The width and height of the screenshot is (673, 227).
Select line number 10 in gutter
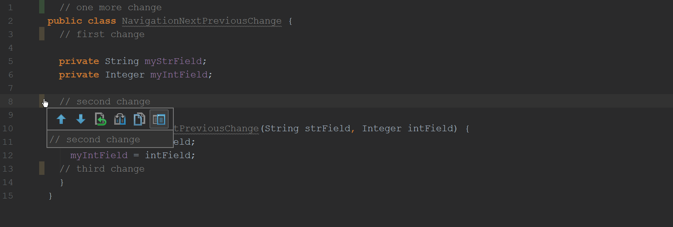pos(8,128)
